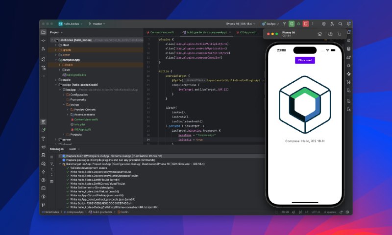This screenshot has height=235, width=392.
Task: Click the 4 spaces indent status bar item
Action: pyautogui.click(x=330, y=212)
